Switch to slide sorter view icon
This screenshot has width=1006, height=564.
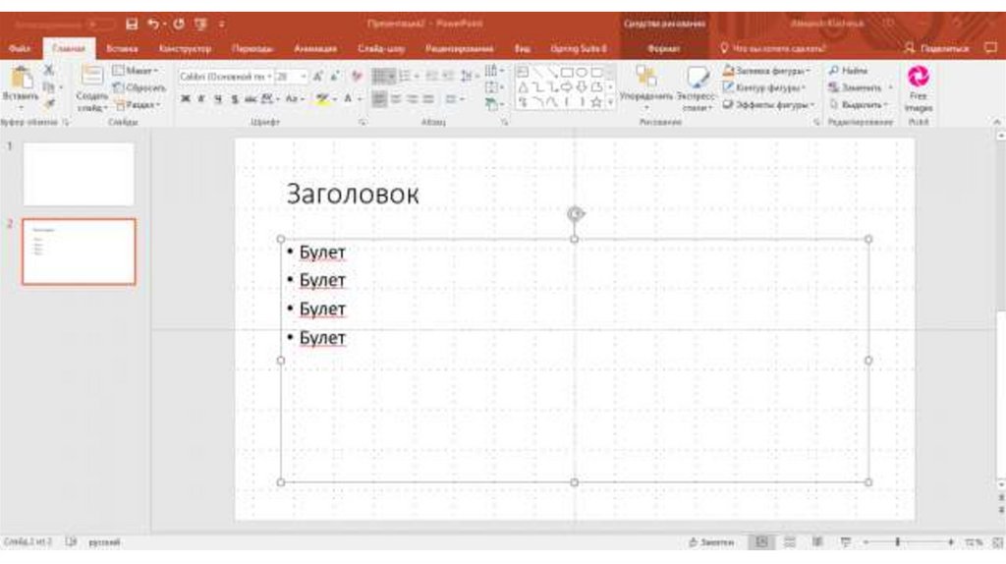(x=790, y=542)
